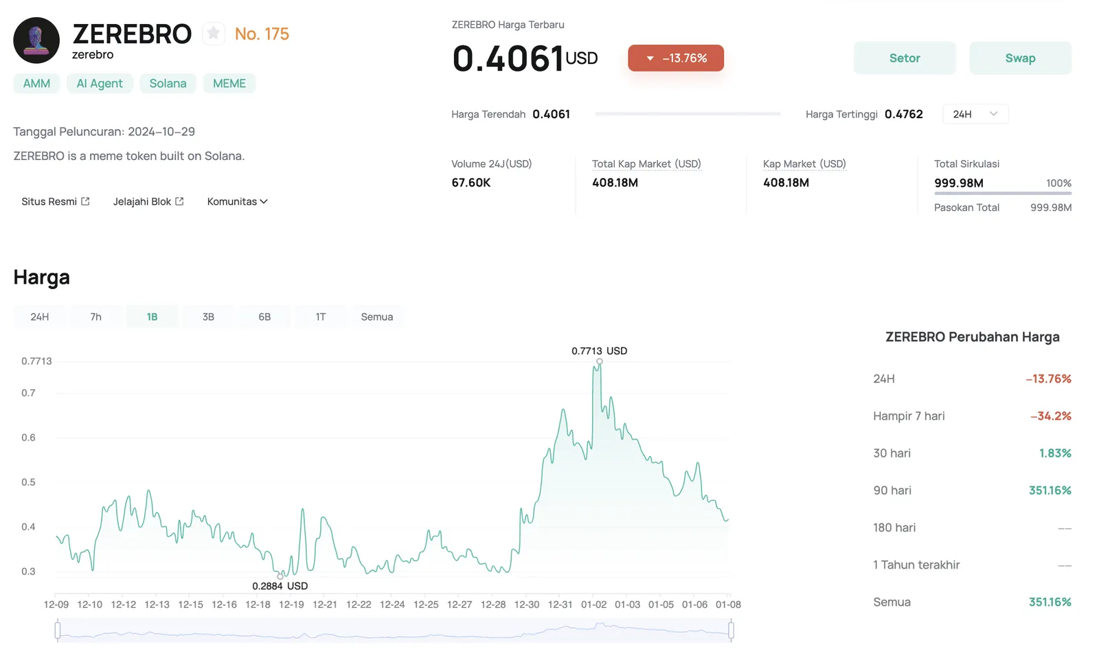Screen dimensions: 1099x660
Task: Click the ZEREBRO token avatar icon
Action: [x=36, y=41]
